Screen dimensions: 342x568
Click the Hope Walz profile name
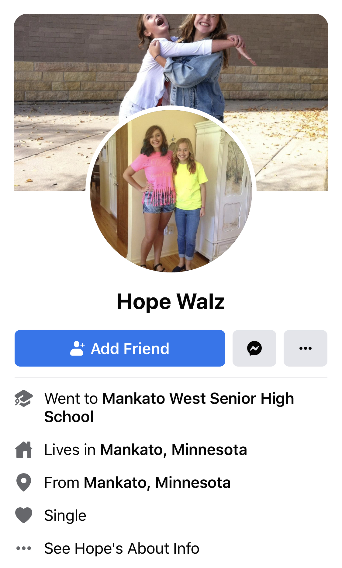[x=171, y=302]
